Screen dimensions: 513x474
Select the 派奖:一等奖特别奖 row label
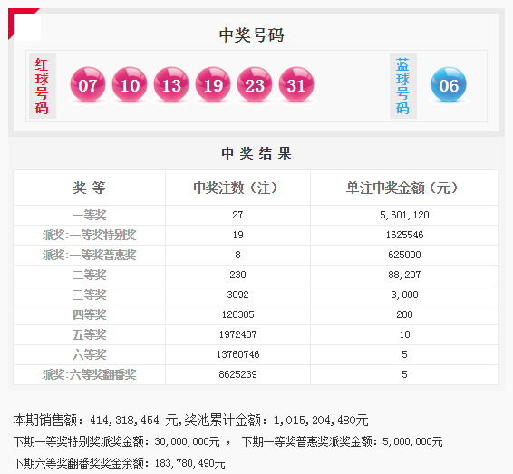(x=89, y=235)
